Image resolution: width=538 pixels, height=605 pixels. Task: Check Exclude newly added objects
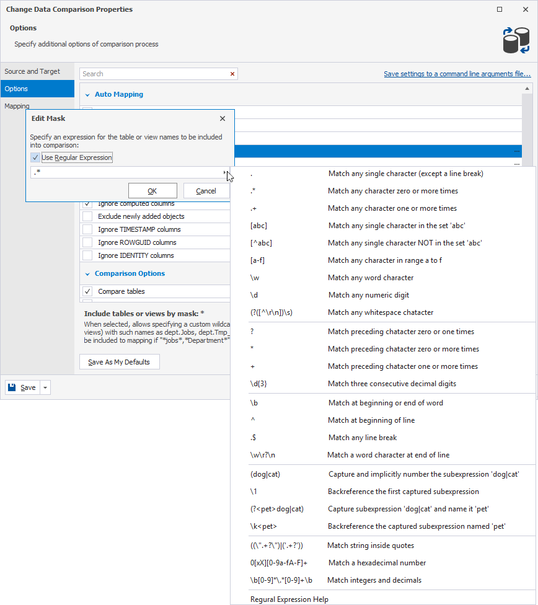pyautogui.click(x=87, y=217)
